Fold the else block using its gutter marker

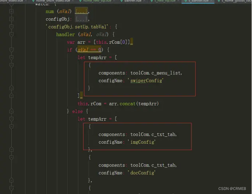click(11, 111)
